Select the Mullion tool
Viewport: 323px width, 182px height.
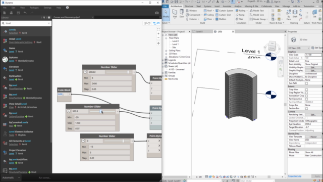pyautogui.click(x=221, y=19)
